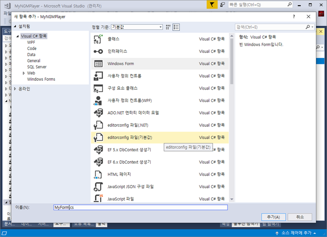Viewport: 327px width, 237px height.
Task: Open the 소스 제어에 추가 dropdown
Action: [315, 233]
